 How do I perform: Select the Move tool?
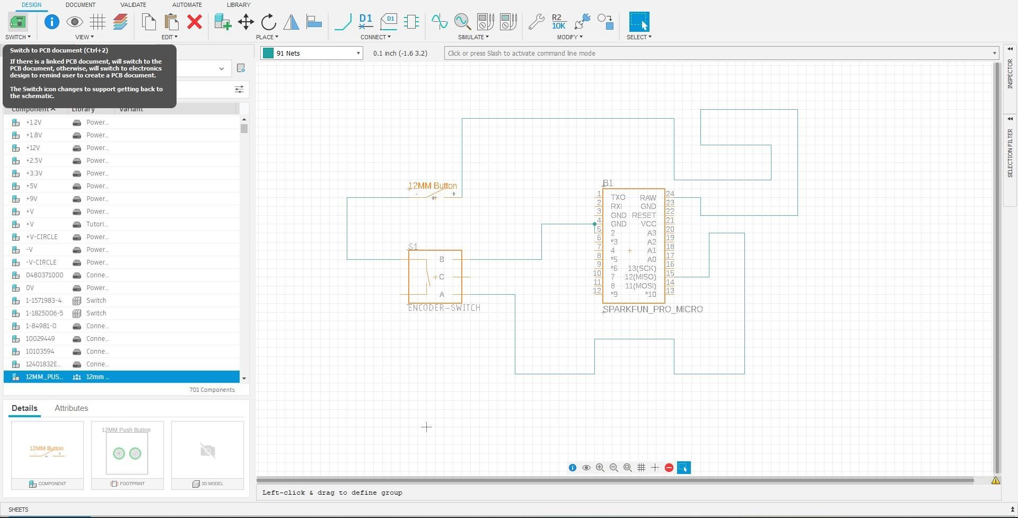click(x=245, y=22)
